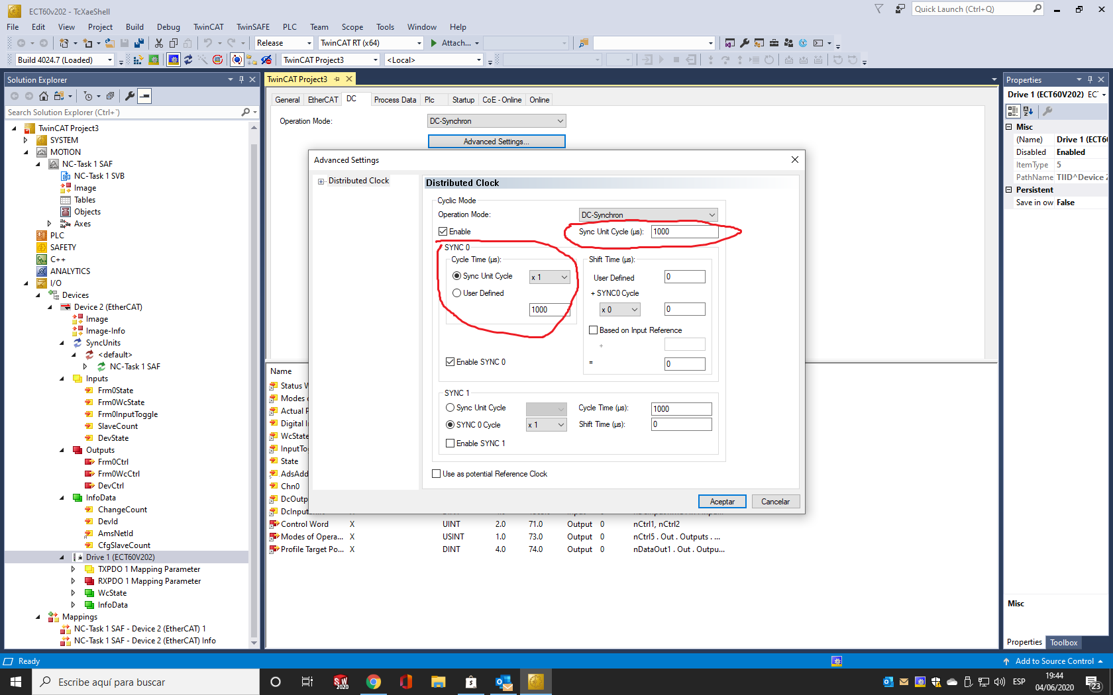
Task: Click the Open File folder icon
Action: pyautogui.click(x=110, y=43)
